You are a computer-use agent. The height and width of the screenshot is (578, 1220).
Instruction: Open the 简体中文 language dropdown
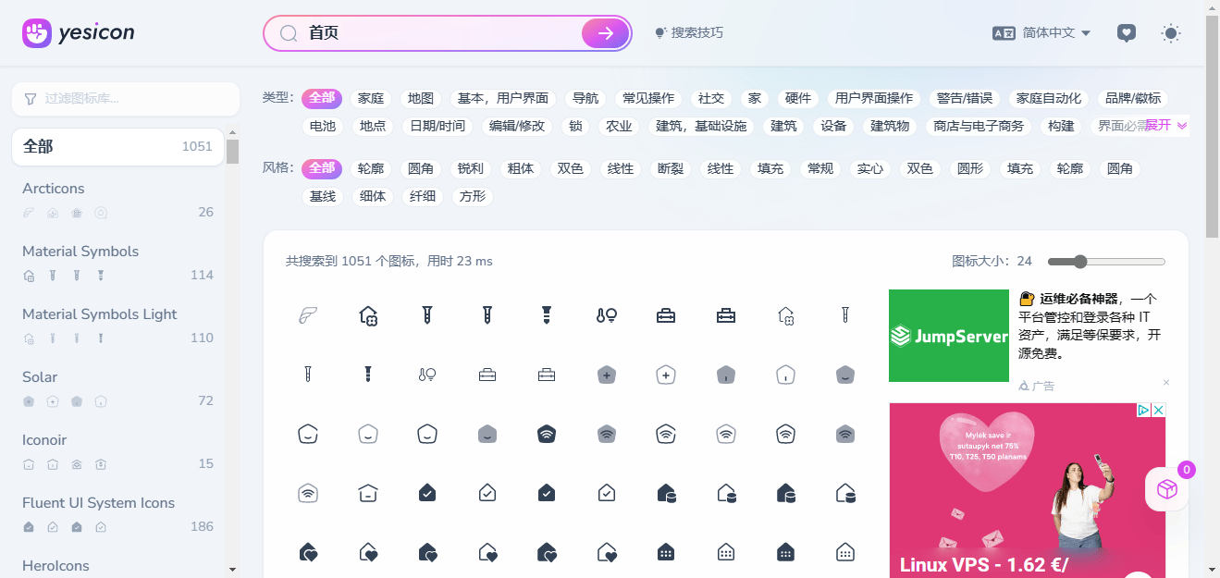click(1042, 33)
